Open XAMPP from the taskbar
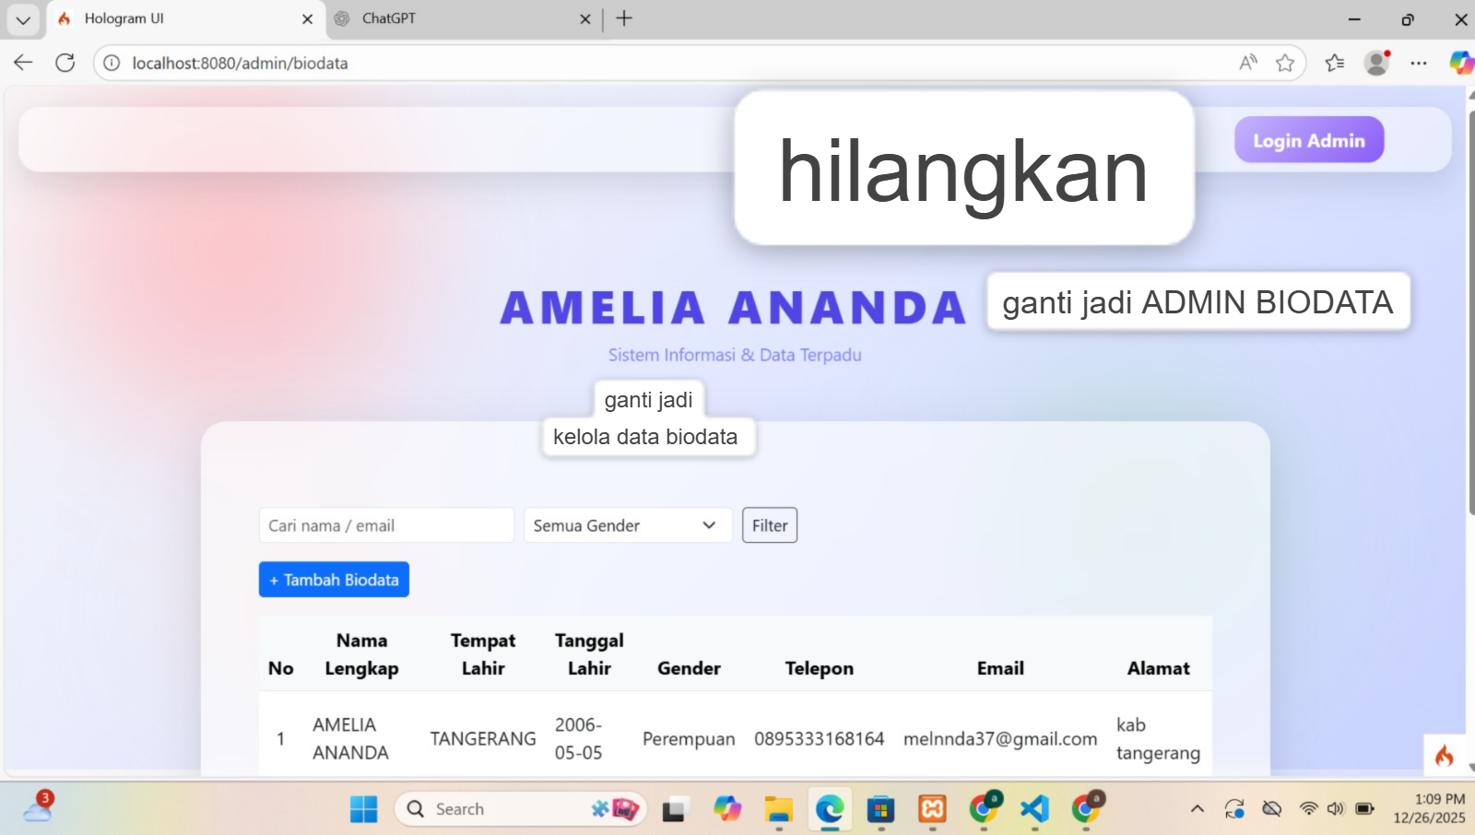This screenshot has width=1475, height=835. (932, 809)
